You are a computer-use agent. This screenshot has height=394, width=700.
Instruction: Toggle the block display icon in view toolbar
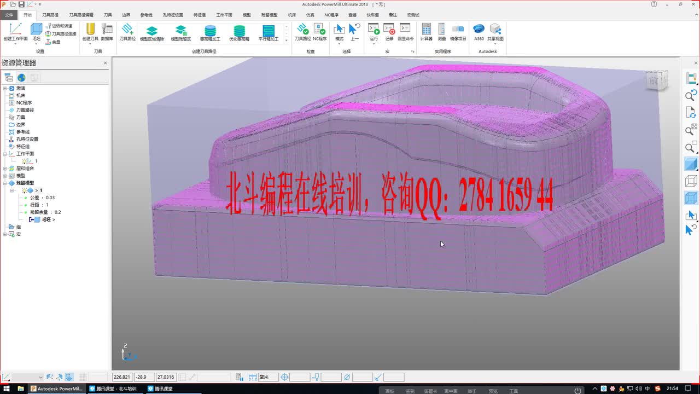point(691,198)
